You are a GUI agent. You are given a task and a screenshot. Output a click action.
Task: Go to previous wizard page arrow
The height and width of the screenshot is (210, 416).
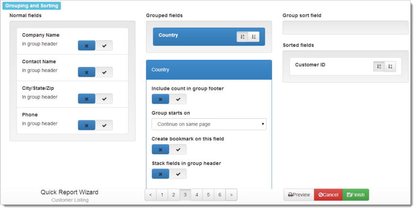tap(150, 195)
